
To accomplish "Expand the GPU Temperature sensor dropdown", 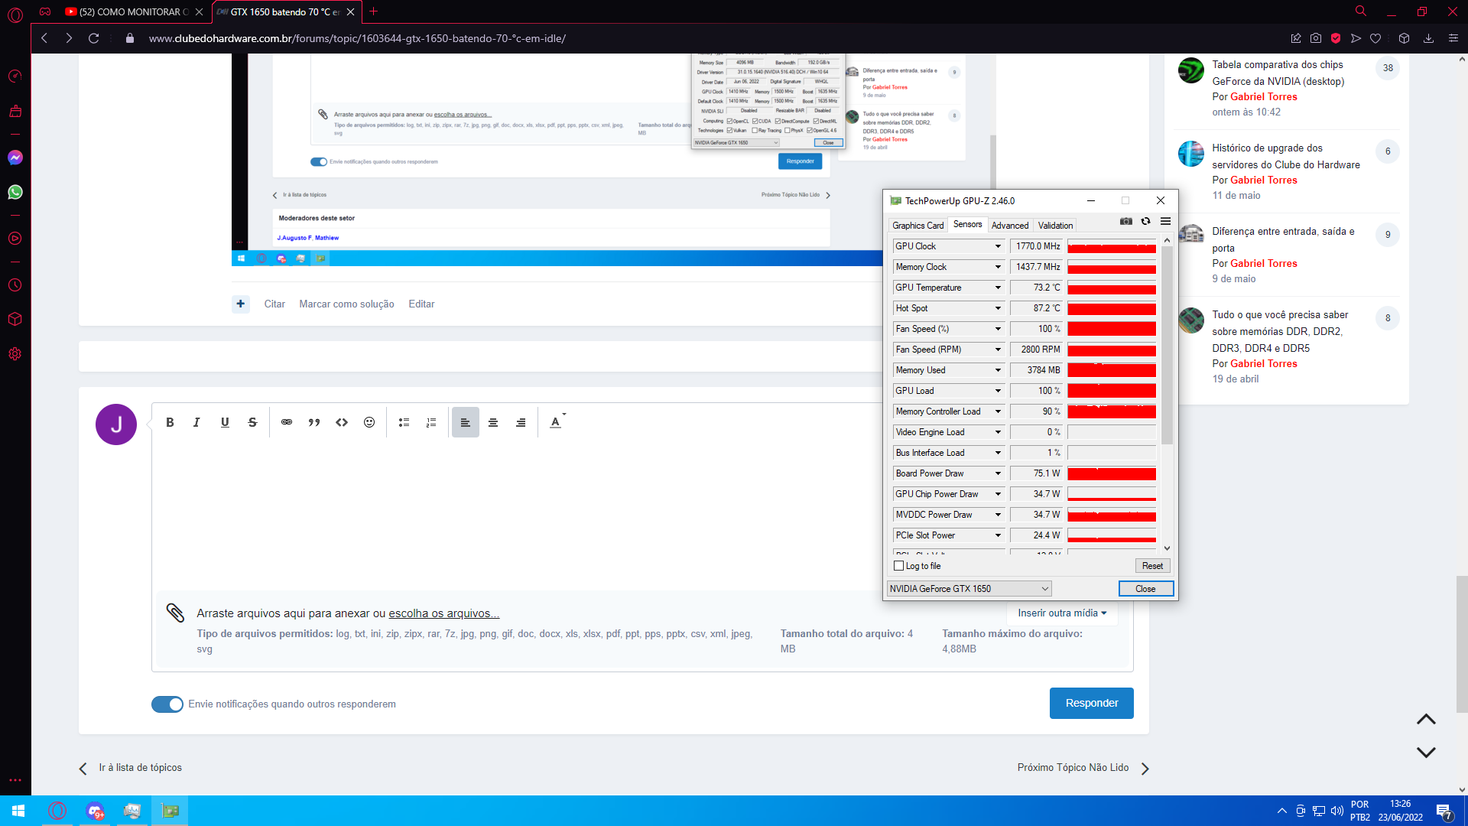I will pyautogui.click(x=998, y=288).
